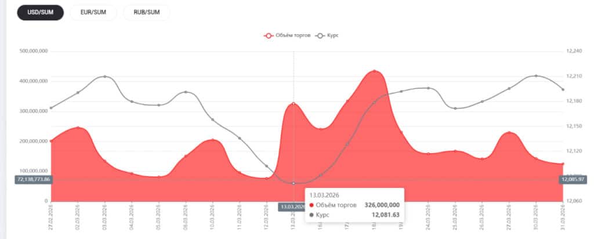Switch to the EUR/SUM currency pair tab
594x239 pixels.
93,13
